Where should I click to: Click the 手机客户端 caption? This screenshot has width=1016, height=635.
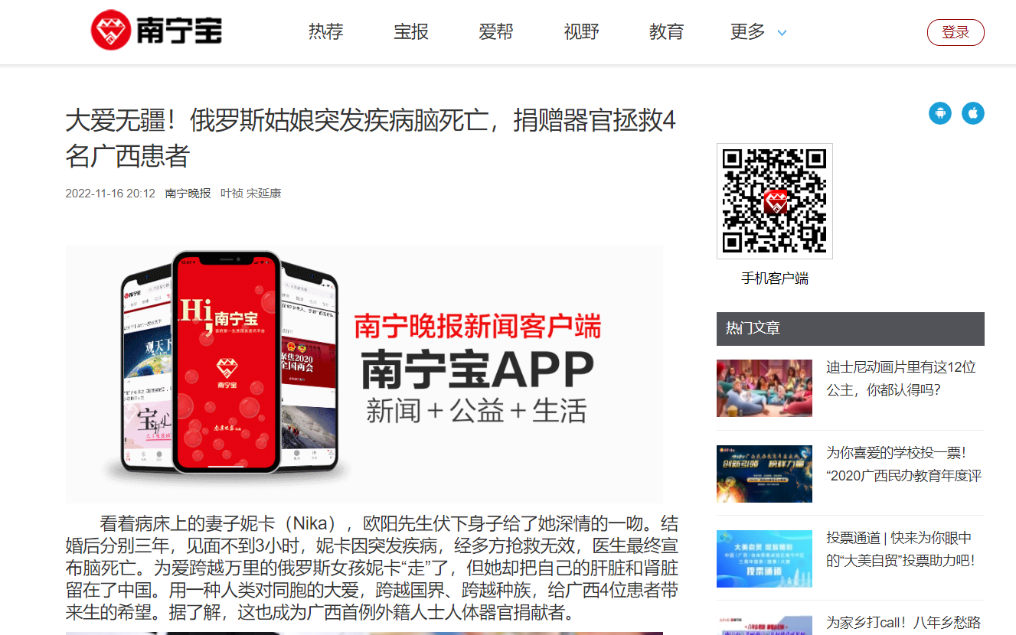click(774, 278)
